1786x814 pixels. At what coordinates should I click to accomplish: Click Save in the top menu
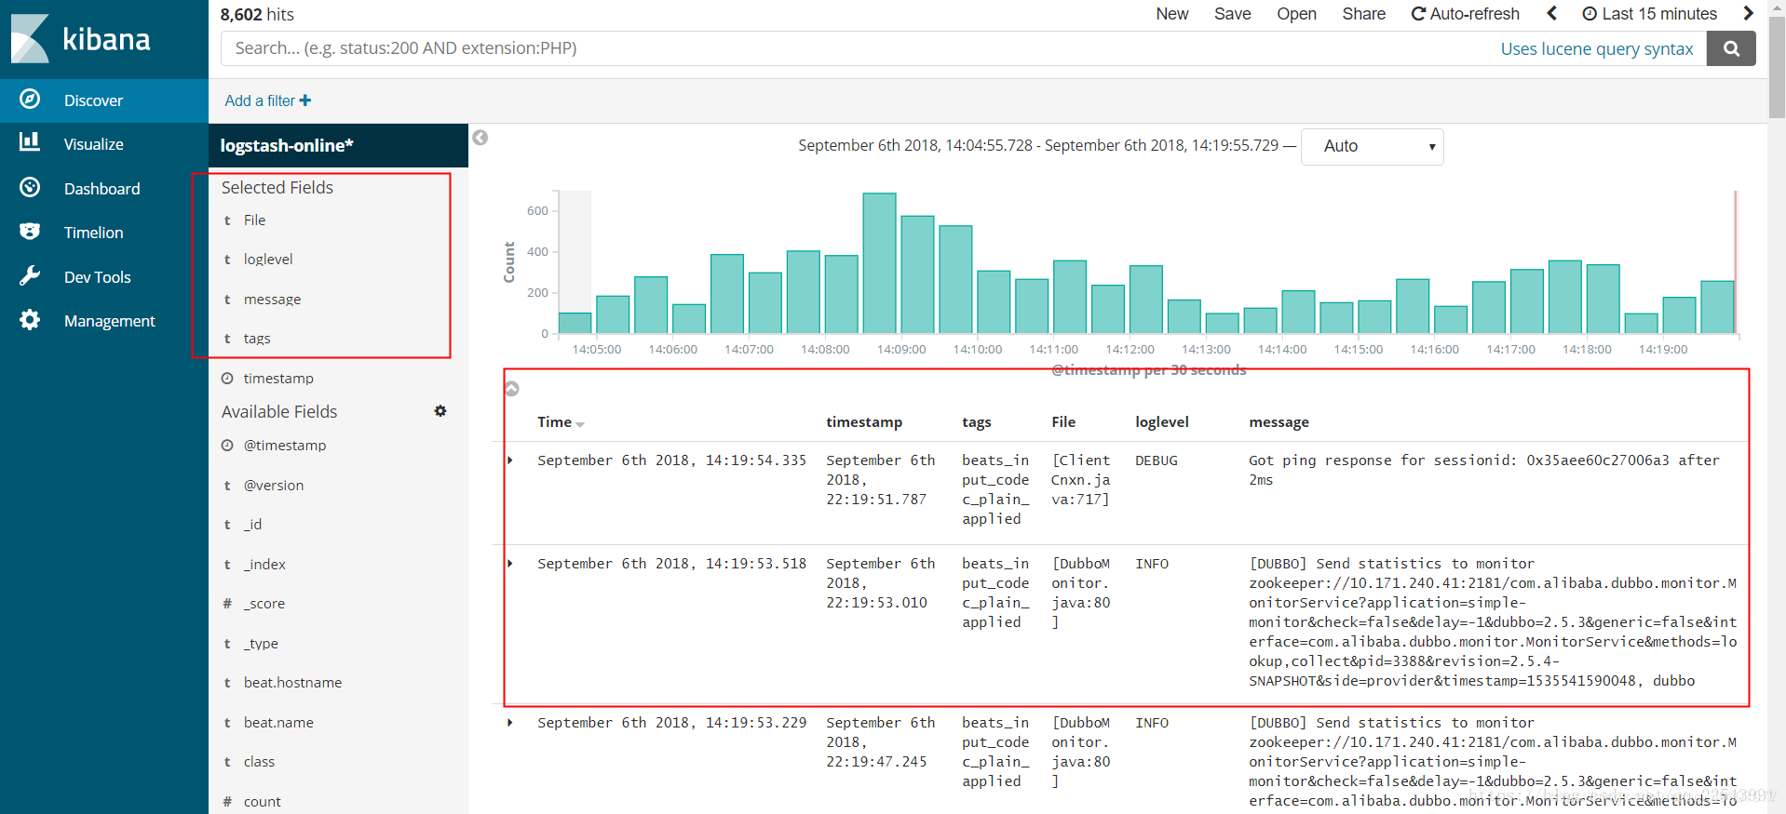1232,14
